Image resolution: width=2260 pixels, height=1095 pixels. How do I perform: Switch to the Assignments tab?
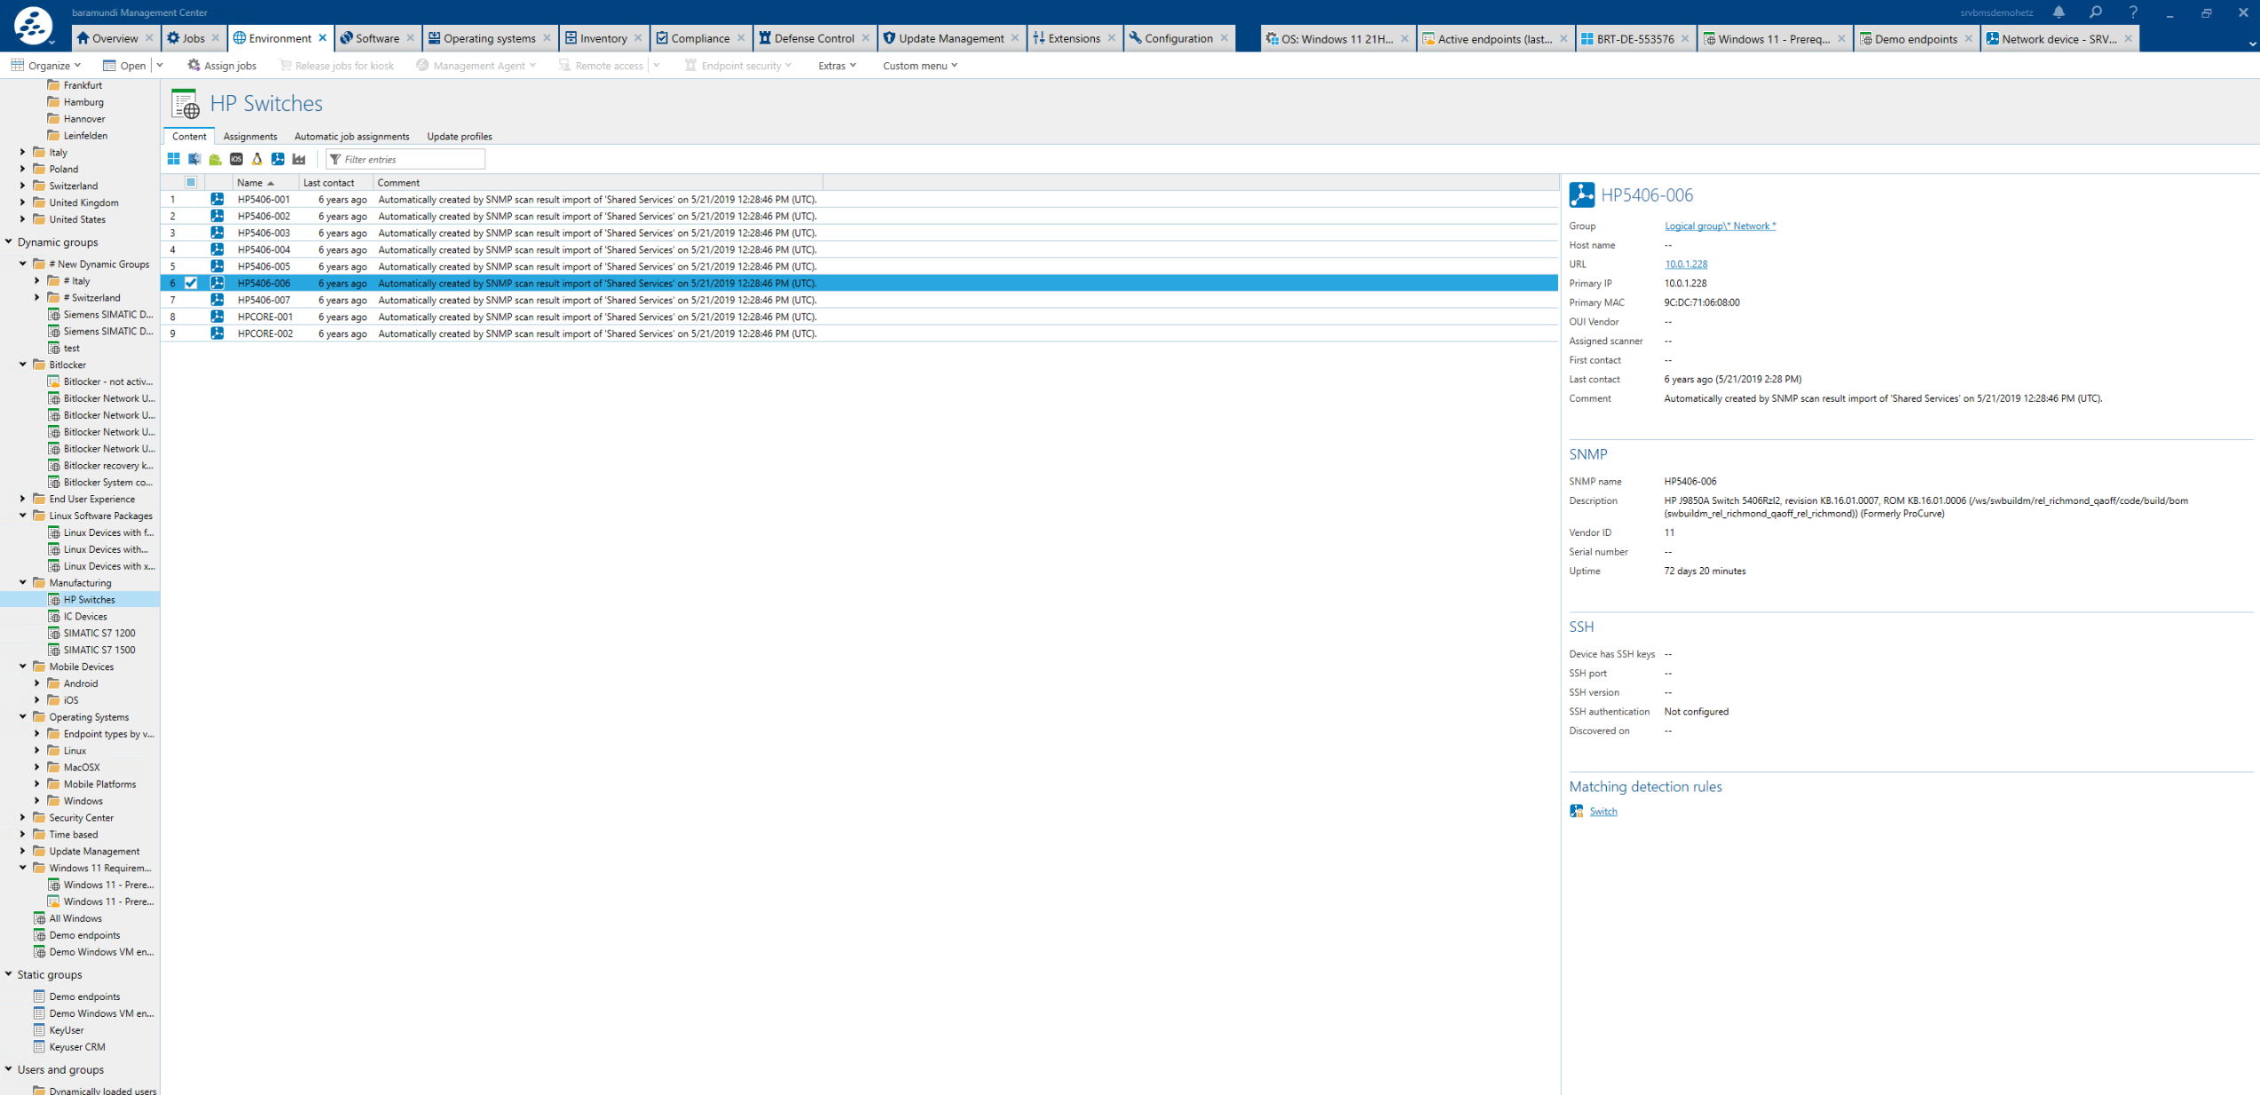[x=250, y=137]
